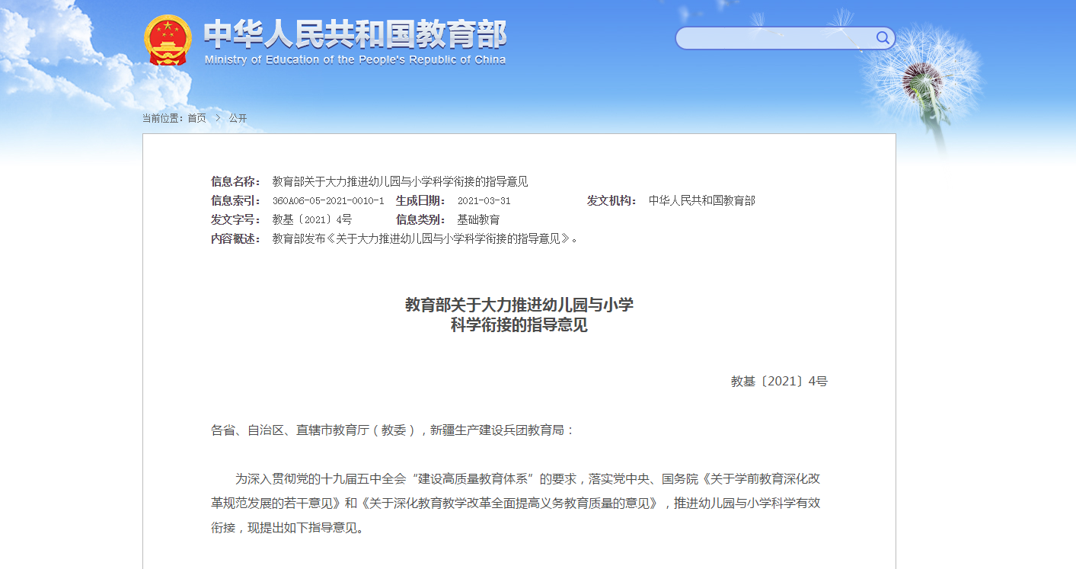The height and width of the screenshot is (569, 1076).
Task: Click the 信息索引 label
Action: tap(236, 201)
